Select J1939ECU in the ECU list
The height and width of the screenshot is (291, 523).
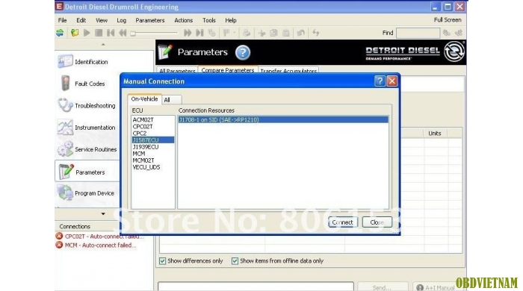[146, 147]
